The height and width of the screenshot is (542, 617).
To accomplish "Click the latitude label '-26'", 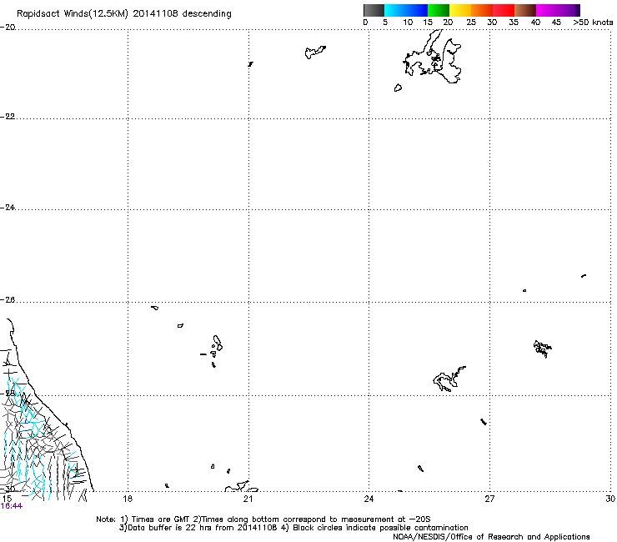I will (8, 300).
